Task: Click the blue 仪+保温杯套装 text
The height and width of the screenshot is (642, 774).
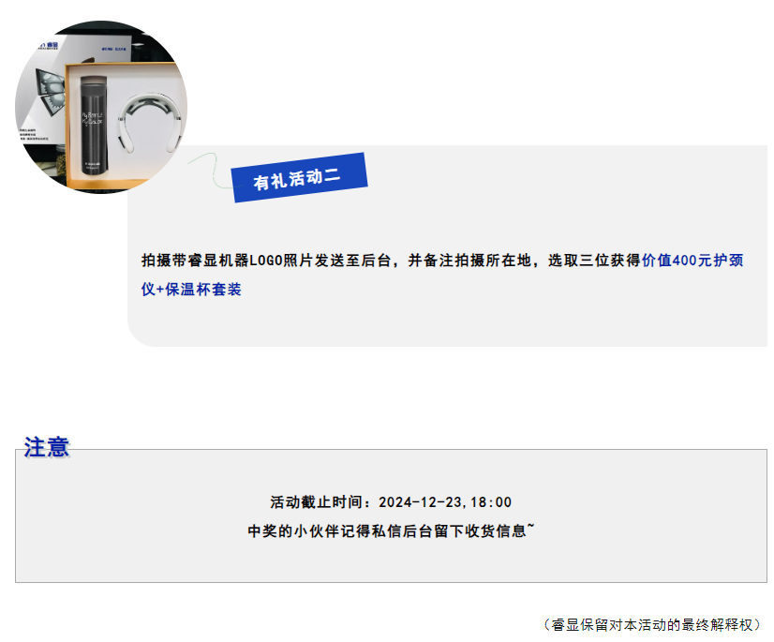Action: 191,290
